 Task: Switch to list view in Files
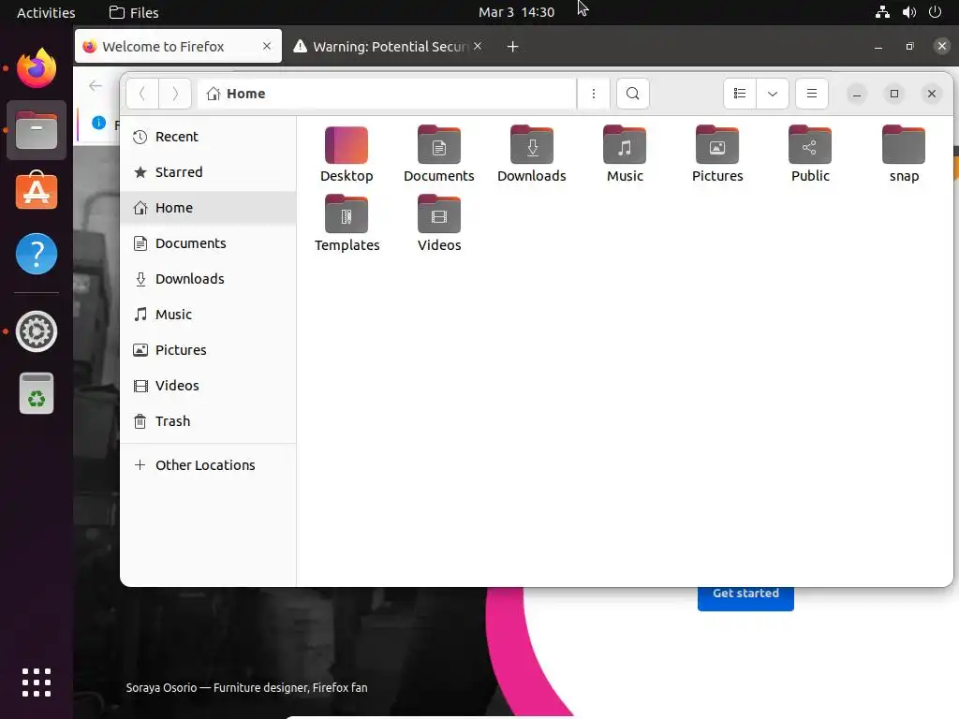click(x=740, y=94)
